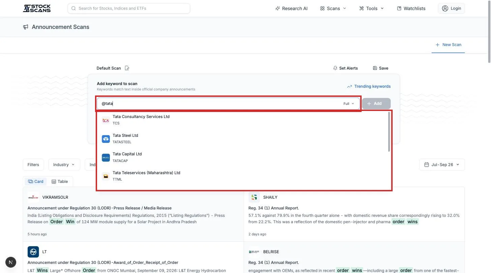
Task: Edit the Default Scan name via pencil icon
Action: coord(127,68)
